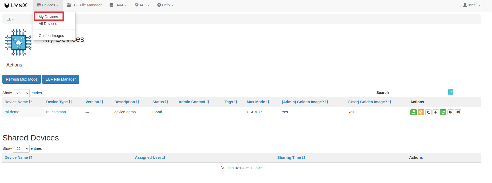Image resolution: width=492 pixels, height=183 pixels.
Task: Click the green upload icon for rpi-demo
Action: [x=413, y=112]
